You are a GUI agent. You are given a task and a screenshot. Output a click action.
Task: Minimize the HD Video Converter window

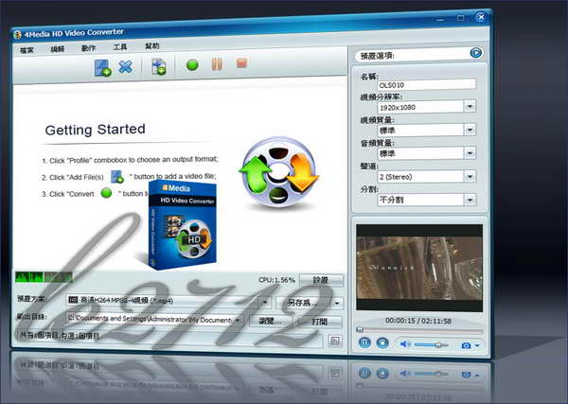[x=440, y=19]
